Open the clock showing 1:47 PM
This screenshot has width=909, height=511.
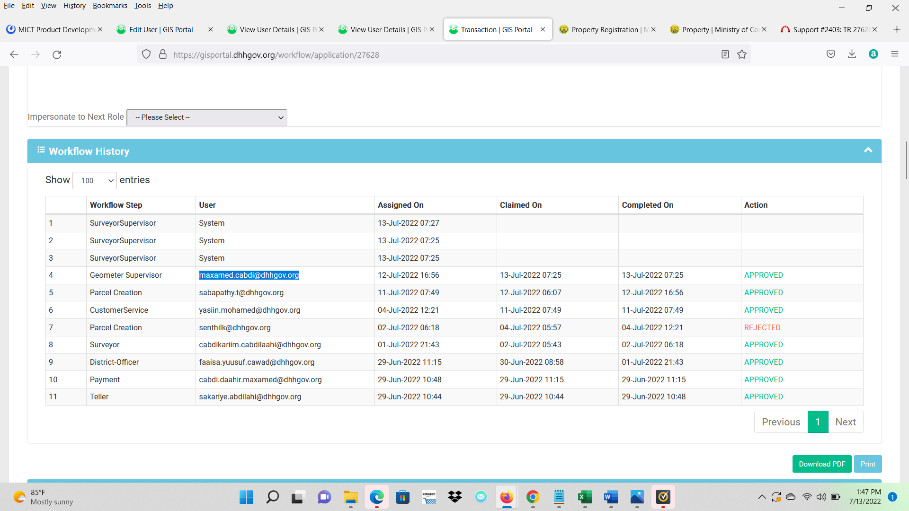click(x=865, y=497)
